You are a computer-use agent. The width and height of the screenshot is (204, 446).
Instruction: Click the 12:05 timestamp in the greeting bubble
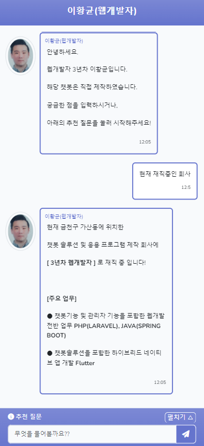pyautogui.click(x=145, y=142)
